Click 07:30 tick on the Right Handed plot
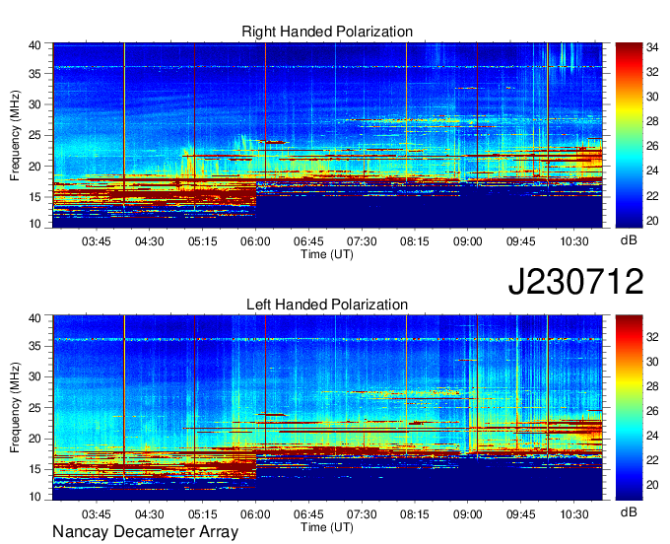670x544 pixels. [362, 241]
